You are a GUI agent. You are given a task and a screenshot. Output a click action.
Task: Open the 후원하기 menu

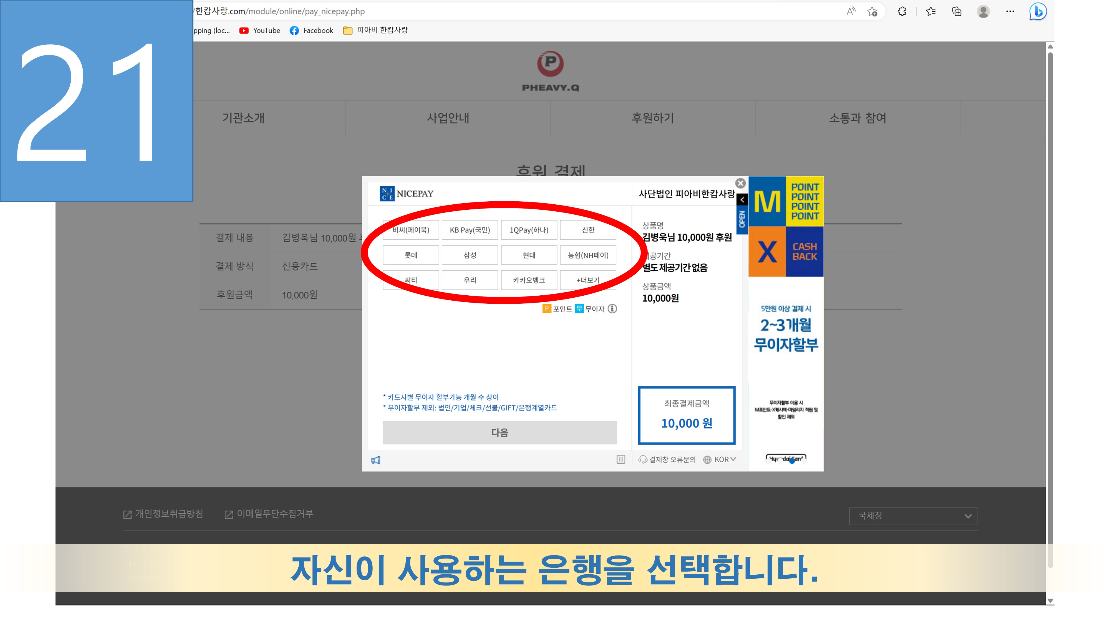(652, 118)
